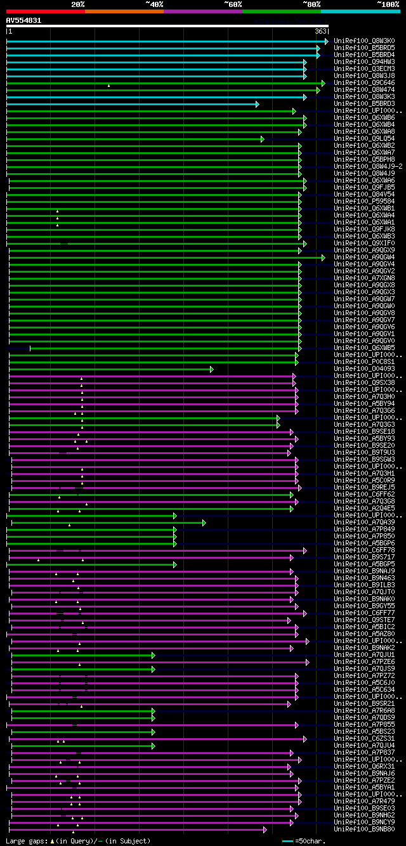This screenshot has width=406, height=846.
Task: Click the purple ~60% identity legend bar
Action: [x=203, y=11]
